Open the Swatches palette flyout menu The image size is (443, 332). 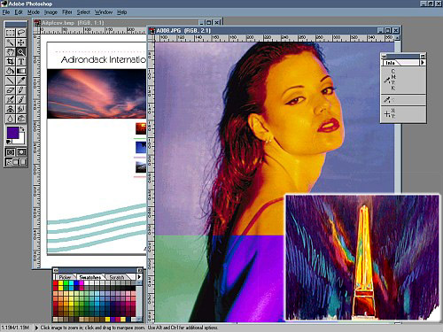pyautogui.click(x=139, y=277)
